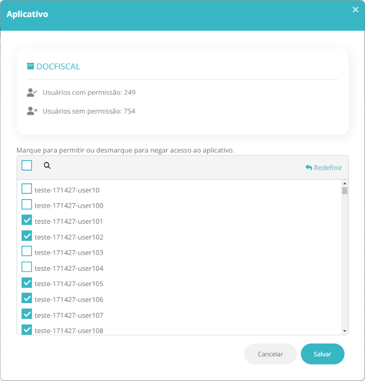Image resolution: width=365 pixels, height=381 pixels.
Task: Click the teste-171427-user103 label
Action: pyautogui.click(x=69, y=252)
